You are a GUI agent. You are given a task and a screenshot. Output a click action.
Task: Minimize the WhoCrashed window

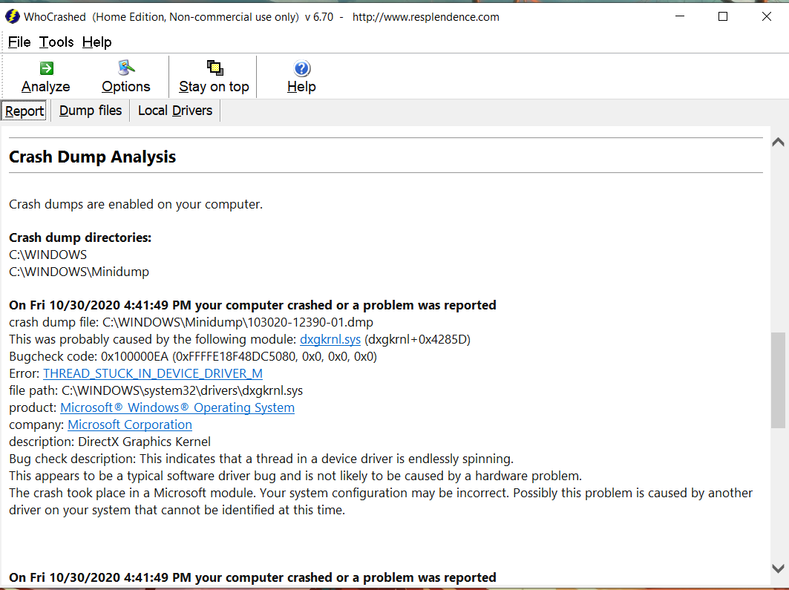[x=679, y=16]
